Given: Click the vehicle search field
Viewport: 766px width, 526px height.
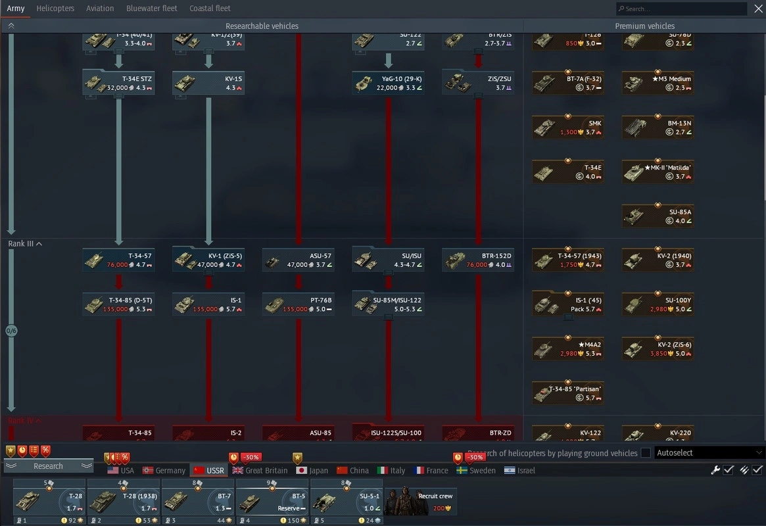Looking at the screenshot, I should click(x=681, y=9).
